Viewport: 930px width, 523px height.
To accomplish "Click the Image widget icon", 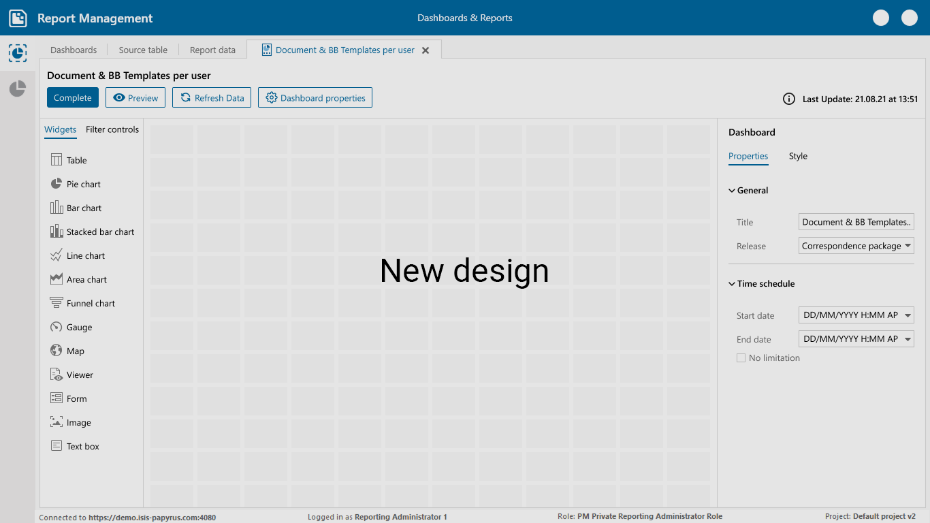I will 57,422.
